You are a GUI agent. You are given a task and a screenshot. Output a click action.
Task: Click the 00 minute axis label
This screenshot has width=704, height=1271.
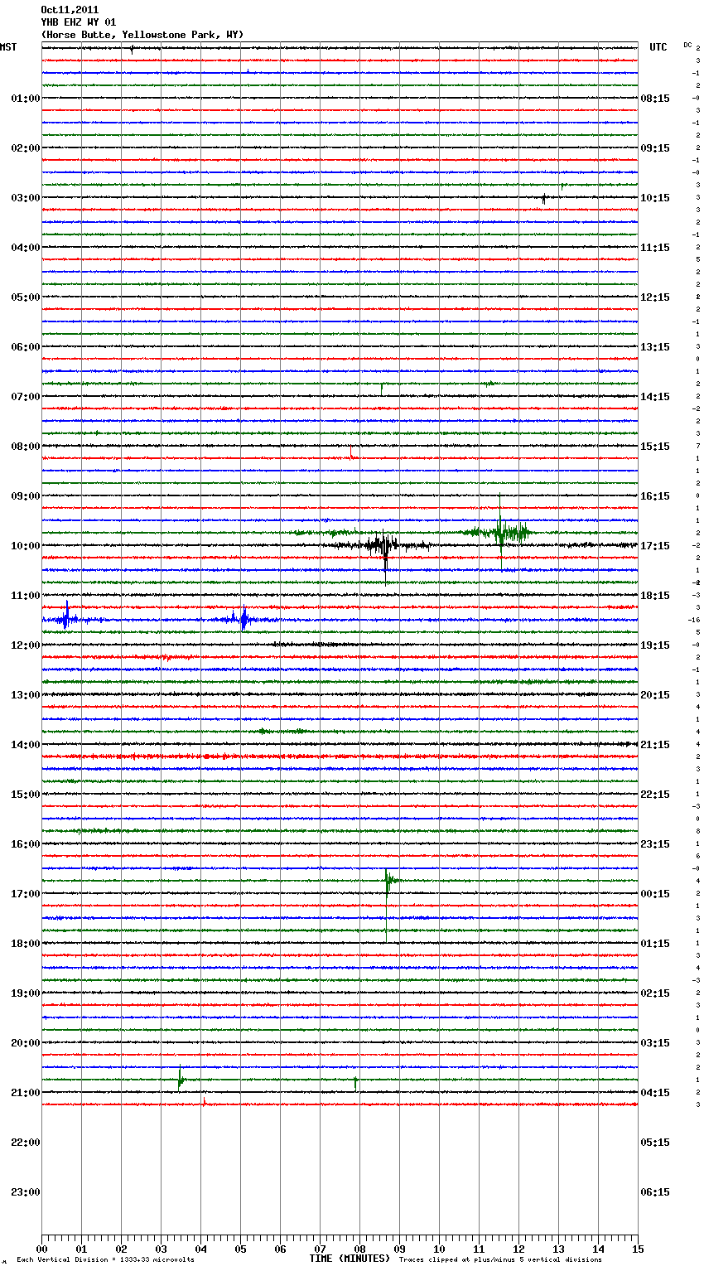[x=41, y=1249]
